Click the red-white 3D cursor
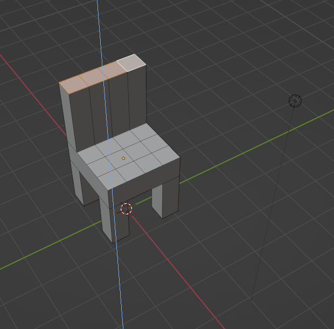Screen dimensions: 334x329 click(127, 209)
